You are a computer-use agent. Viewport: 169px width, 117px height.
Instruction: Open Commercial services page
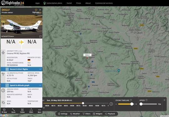[104, 3]
